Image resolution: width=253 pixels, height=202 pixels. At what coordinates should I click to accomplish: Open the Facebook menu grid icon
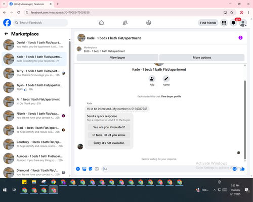tap(224, 23)
